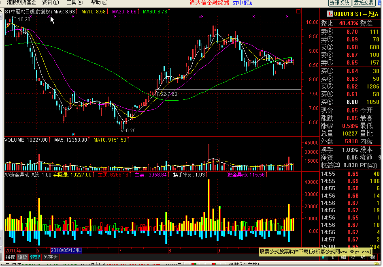Switch to the 指标 tab
This screenshot has width=383, height=267.
coord(10,257)
